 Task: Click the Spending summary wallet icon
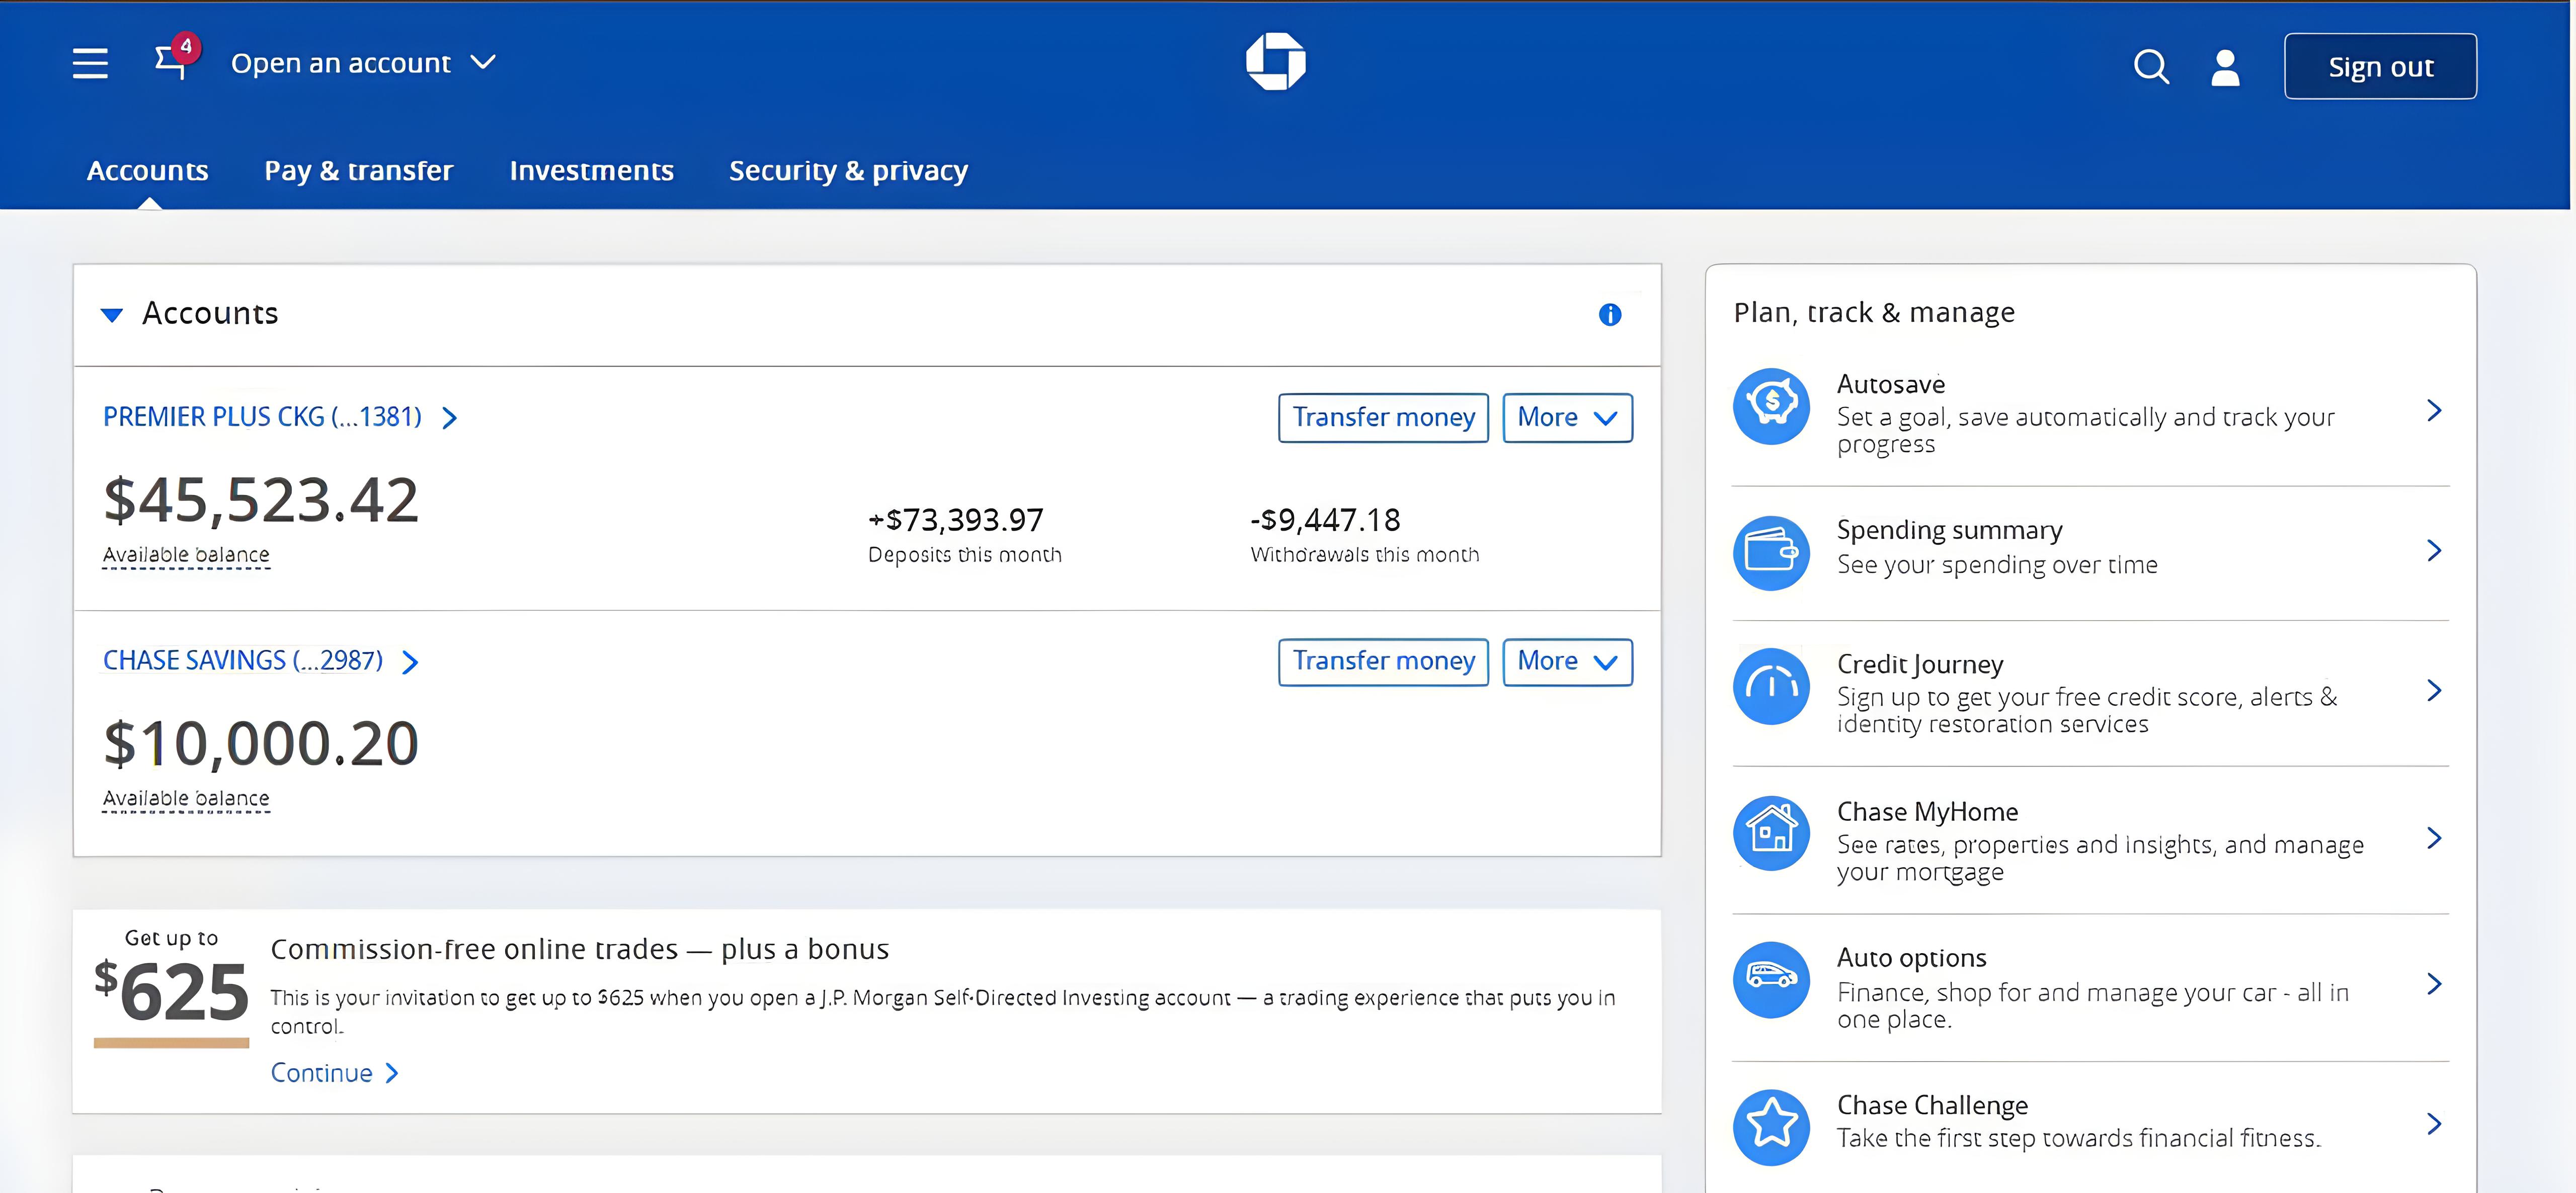pyautogui.click(x=1771, y=552)
